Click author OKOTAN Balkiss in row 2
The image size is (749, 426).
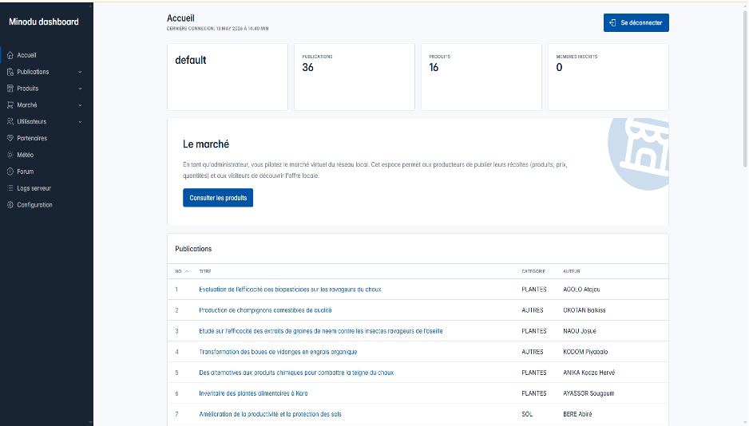tap(585, 310)
